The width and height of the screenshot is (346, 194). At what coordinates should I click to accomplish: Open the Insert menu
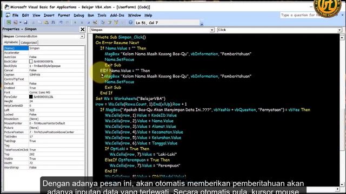coord(49,15)
